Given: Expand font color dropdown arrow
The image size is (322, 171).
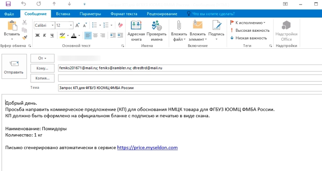Looking at the screenshot, I should click(x=79, y=36).
